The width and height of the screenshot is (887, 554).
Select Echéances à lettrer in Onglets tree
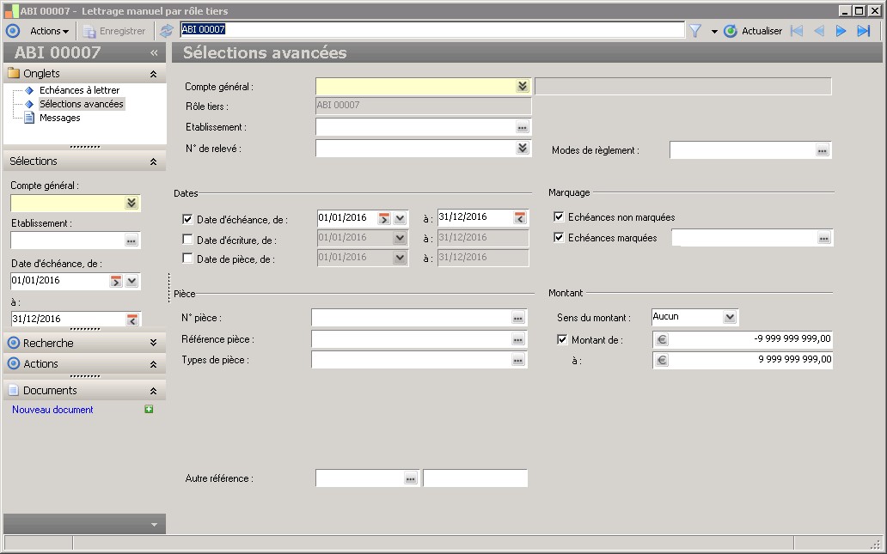coord(79,90)
